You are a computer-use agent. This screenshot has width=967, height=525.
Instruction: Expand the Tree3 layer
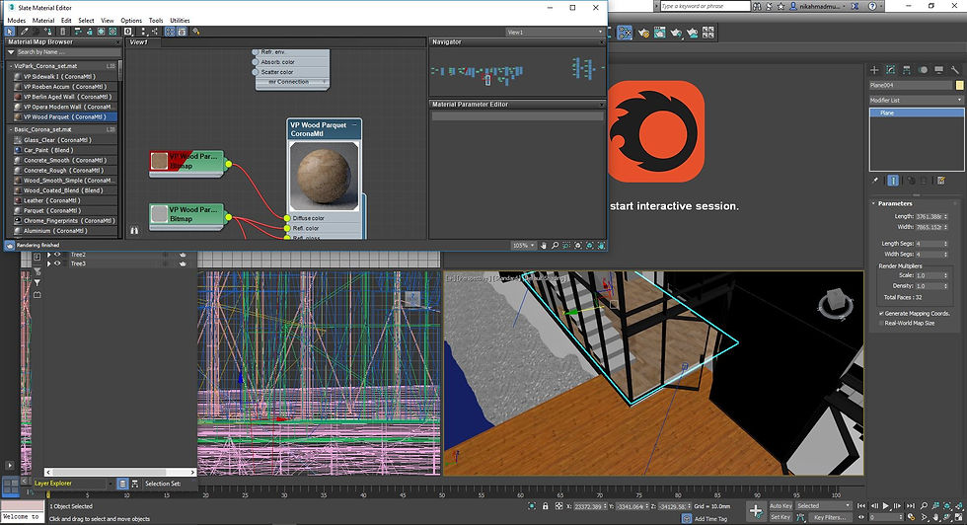48,263
